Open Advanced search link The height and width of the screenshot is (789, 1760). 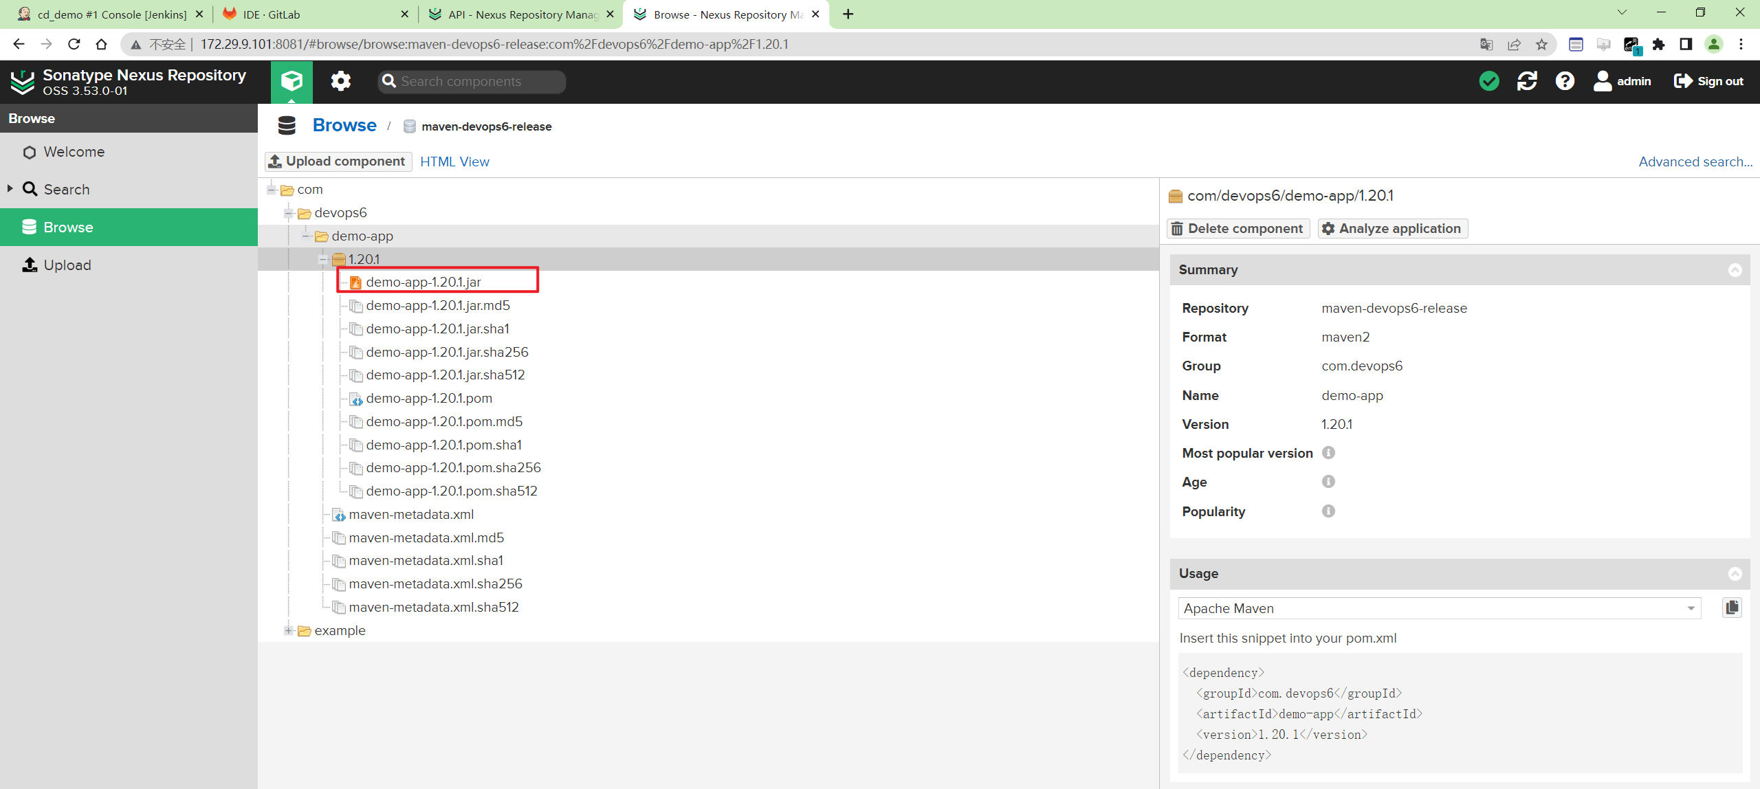click(x=1695, y=162)
